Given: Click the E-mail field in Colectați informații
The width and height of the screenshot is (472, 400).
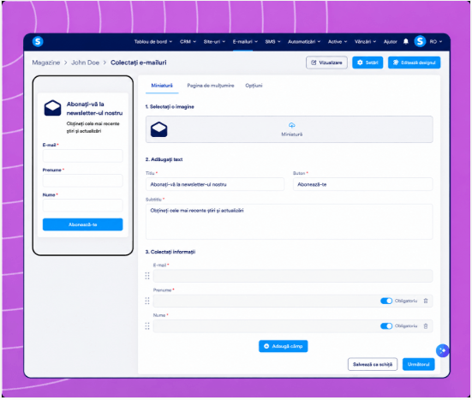Looking at the screenshot, I should click(x=293, y=276).
